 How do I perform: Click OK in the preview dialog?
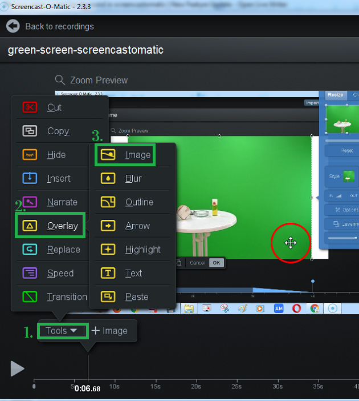pos(217,263)
